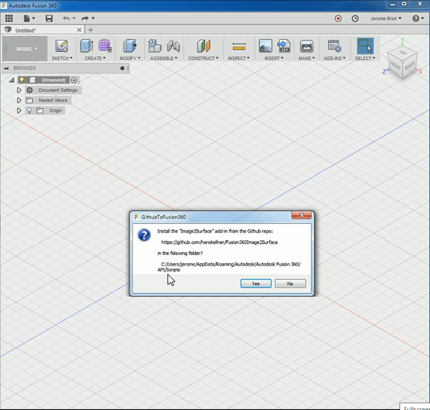Open the CONSTRUCT dropdown menu
This screenshot has width=430, height=410.
(203, 58)
